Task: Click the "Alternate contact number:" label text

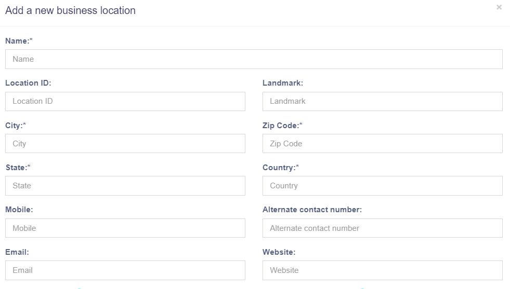Action: 312,210
